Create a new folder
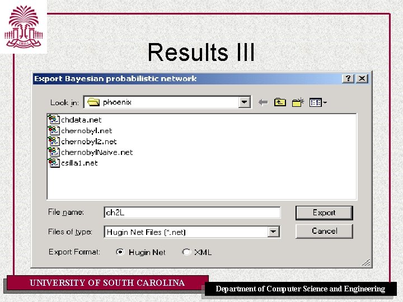The width and height of the screenshot is (403, 302). 298,102
